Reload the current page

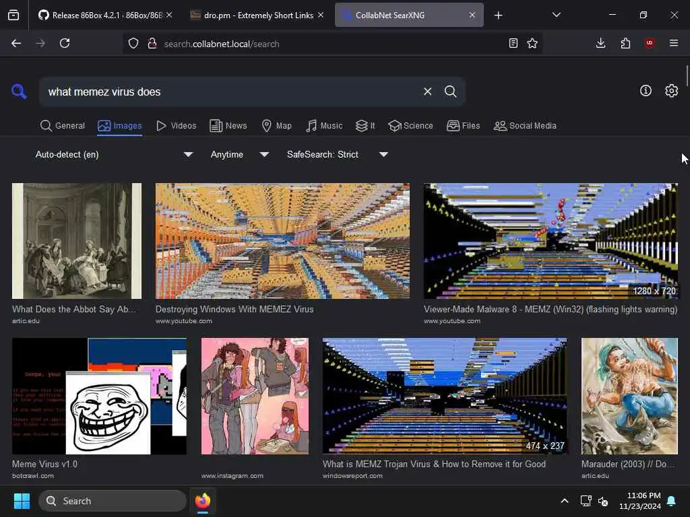pos(65,43)
